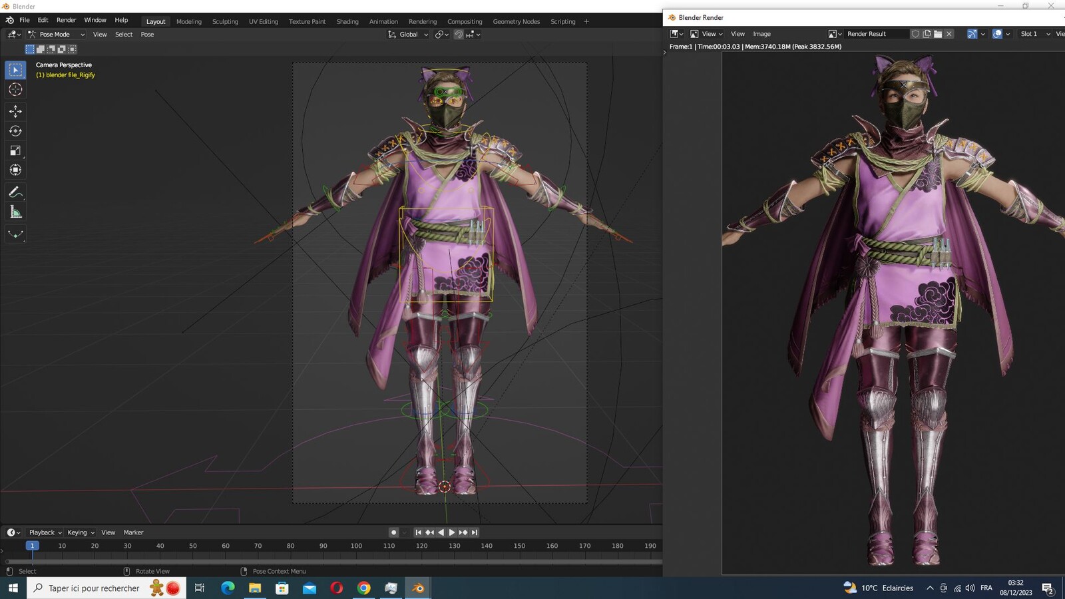1065x599 pixels.
Task: Open Microsoft Edge from taskbar
Action: coord(228,588)
